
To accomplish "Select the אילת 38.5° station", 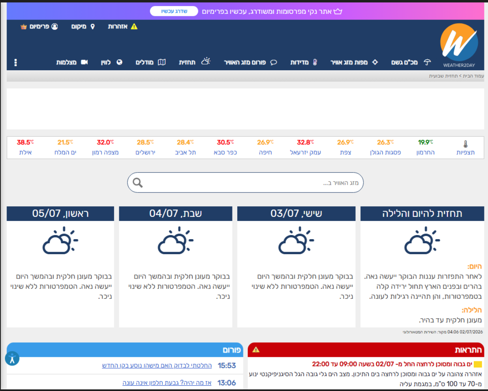I will [25, 147].
